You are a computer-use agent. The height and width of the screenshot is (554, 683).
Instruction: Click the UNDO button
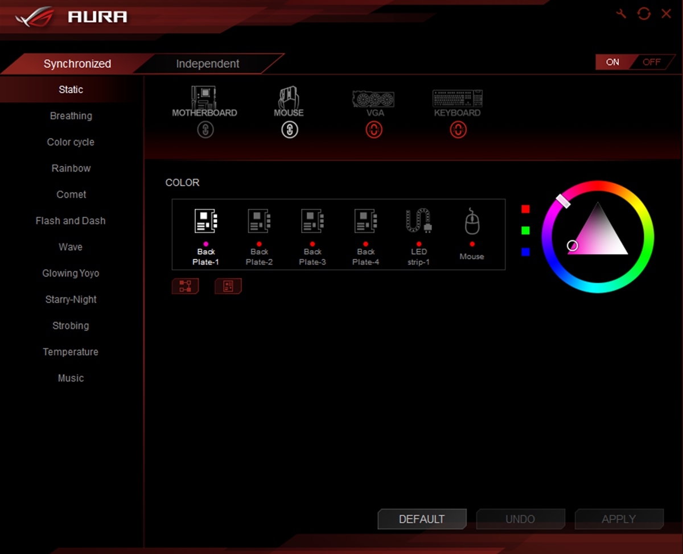[x=520, y=519]
